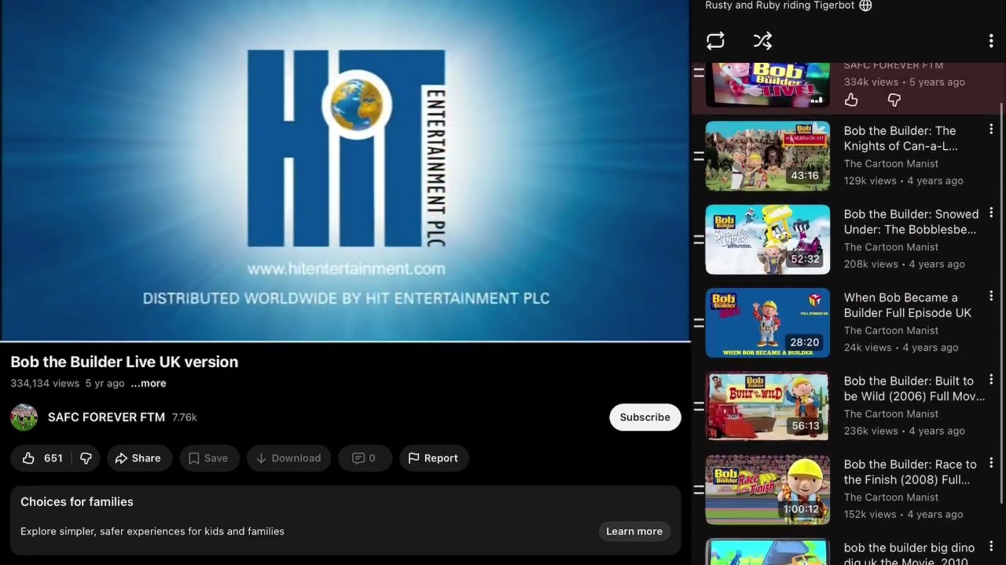Toggle playlist shuffle icon
This screenshot has height=565, width=1006.
tap(762, 41)
